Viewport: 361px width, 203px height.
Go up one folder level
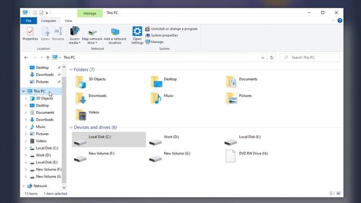[x=47, y=58]
